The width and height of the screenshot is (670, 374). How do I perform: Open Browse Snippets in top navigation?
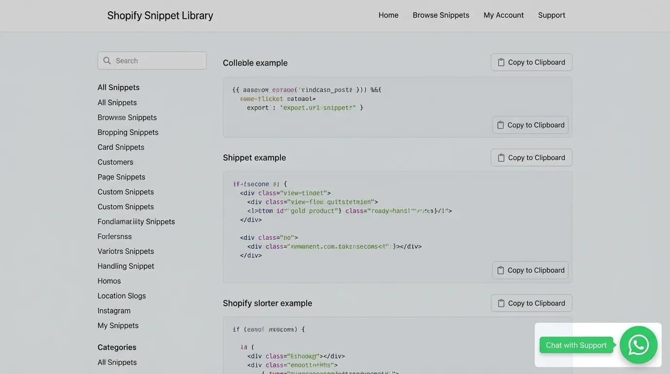[x=441, y=15]
